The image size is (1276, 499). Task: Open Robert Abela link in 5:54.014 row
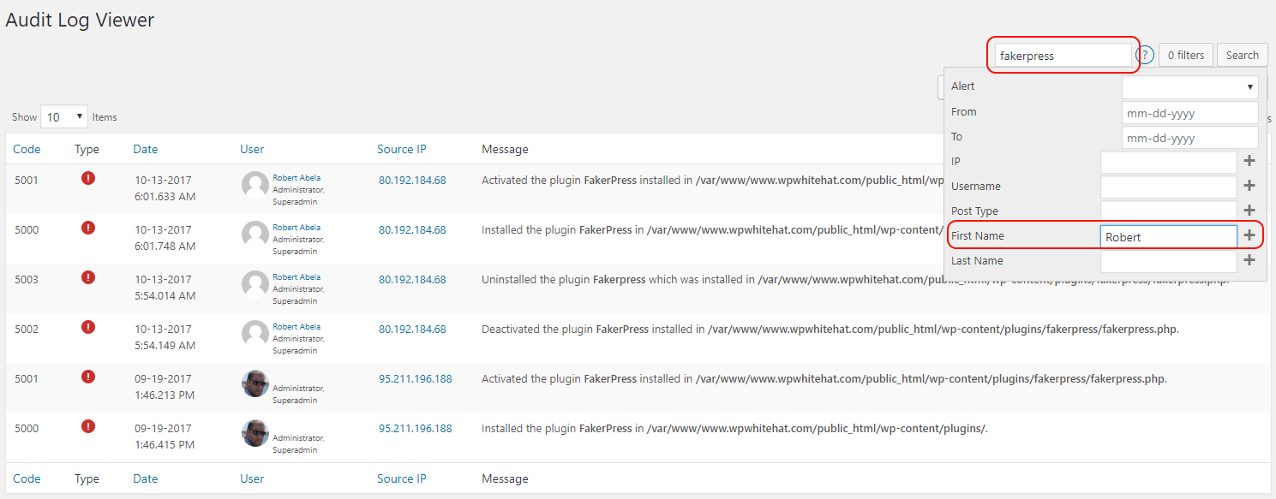297,277
